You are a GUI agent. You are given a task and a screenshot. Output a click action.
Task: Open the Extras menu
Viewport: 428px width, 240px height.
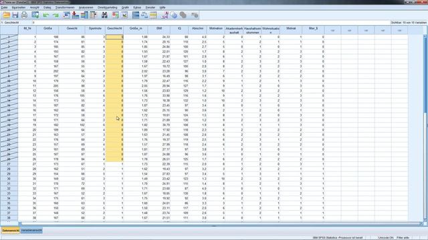click(x=137, y=7)
